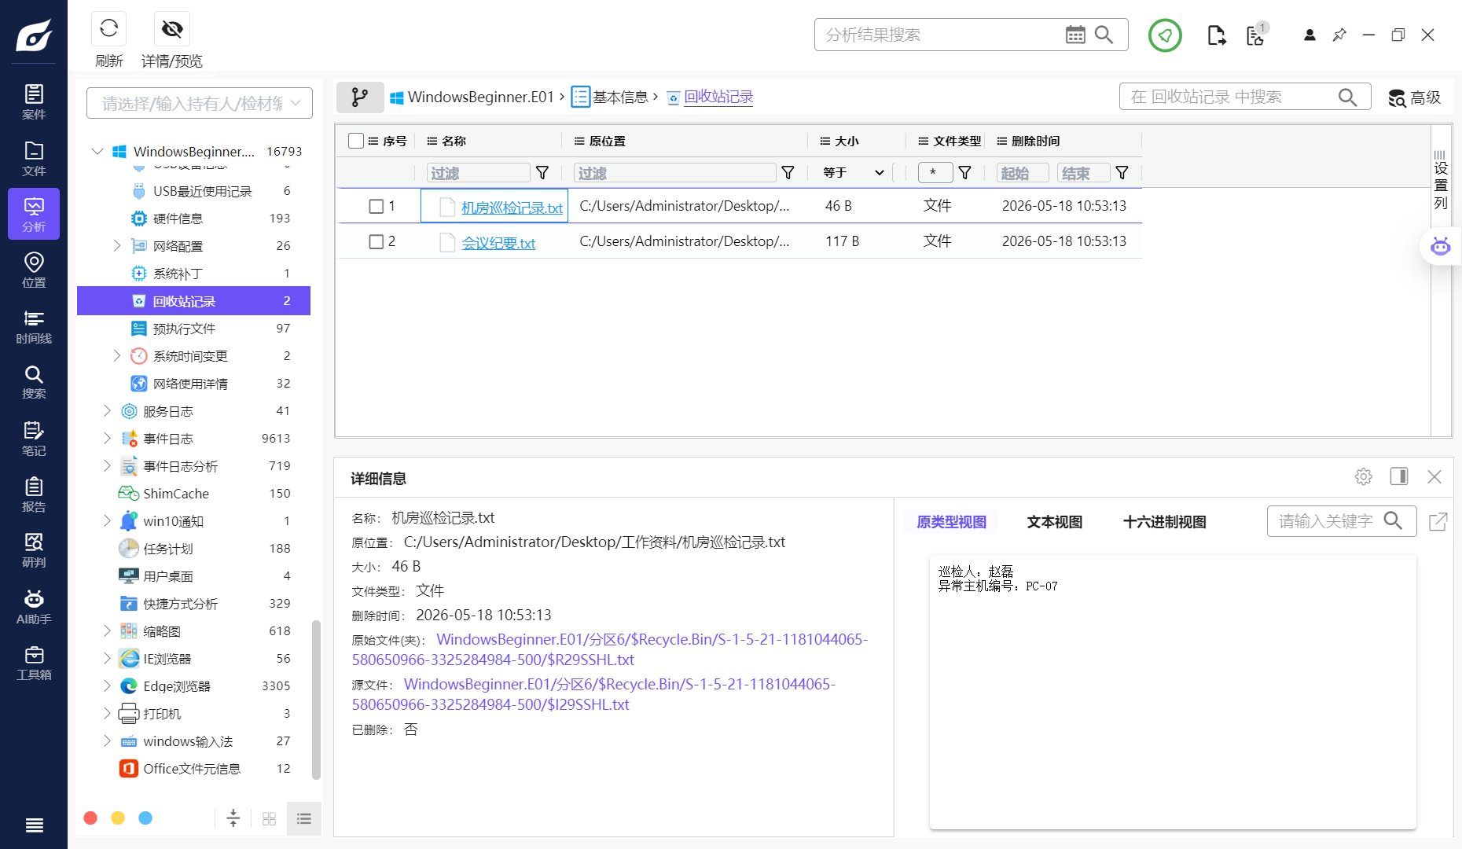Expand the 服务日志 tree node
This screenshot has height=849, width=1462.
[107, 410]
